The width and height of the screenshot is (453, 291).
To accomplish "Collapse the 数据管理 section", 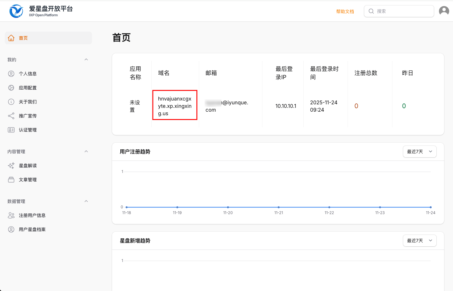I will point(86,201).
